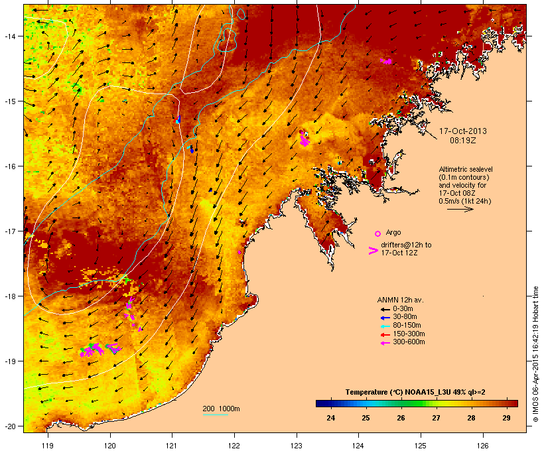Click the blue 30-80m arrow symbol
Image resolution: width=544 pixels, height=451 pixels.
click(385, 318)
